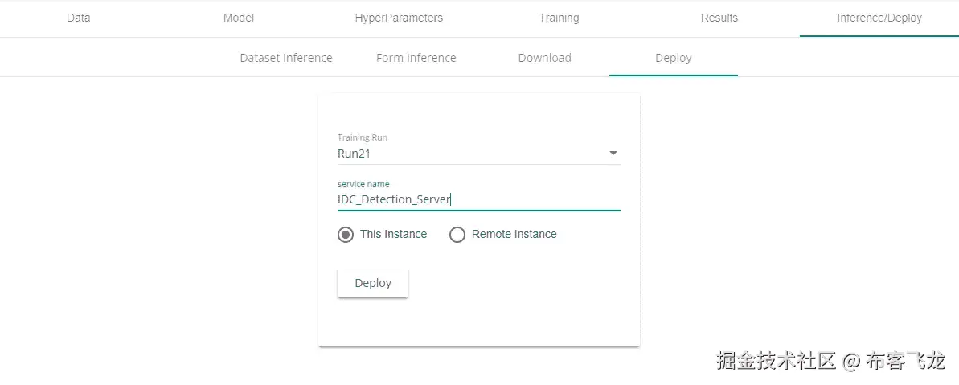Click the "This Instance" label text
Image resolution: width=959 pixels, height=385 pixels.
pos(393,235)
